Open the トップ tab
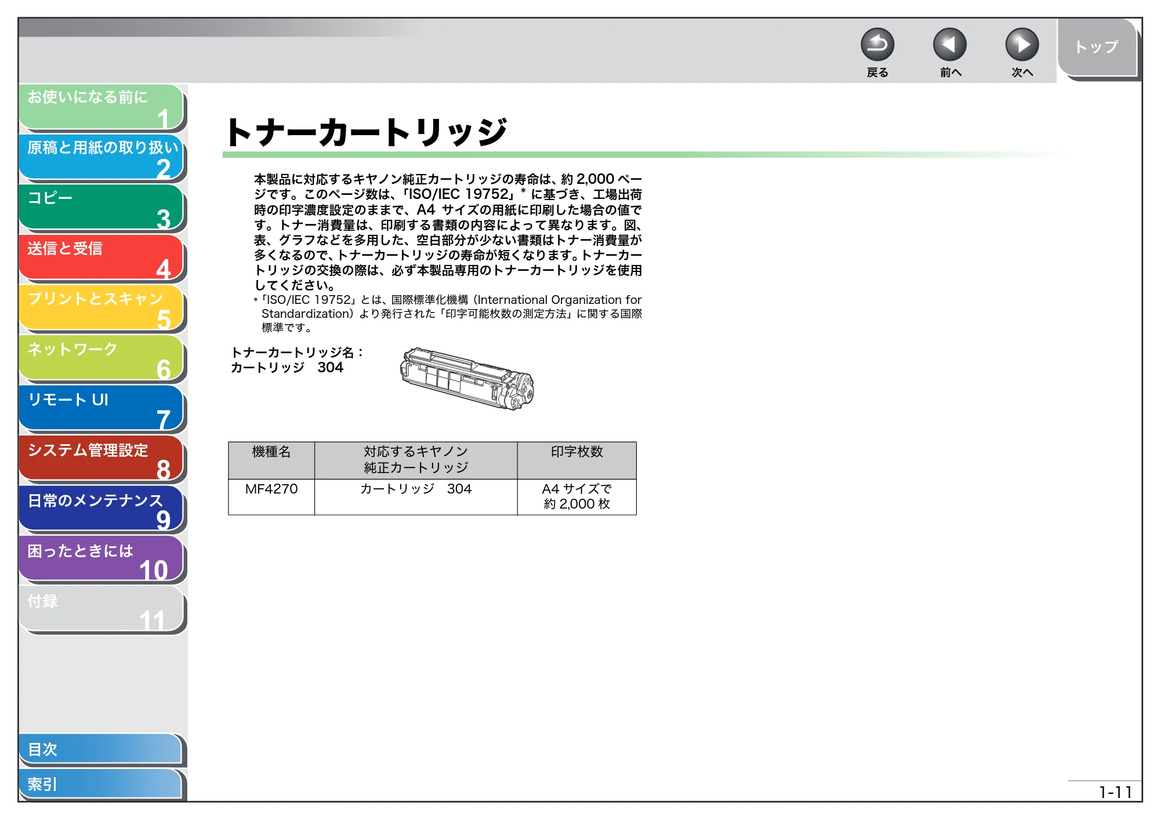The image size is (1160, 820). pyautogui.click(x=1097, y=47)
